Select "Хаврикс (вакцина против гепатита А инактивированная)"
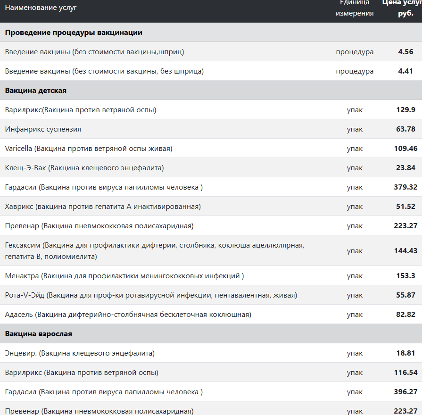 tap(103, 207)
